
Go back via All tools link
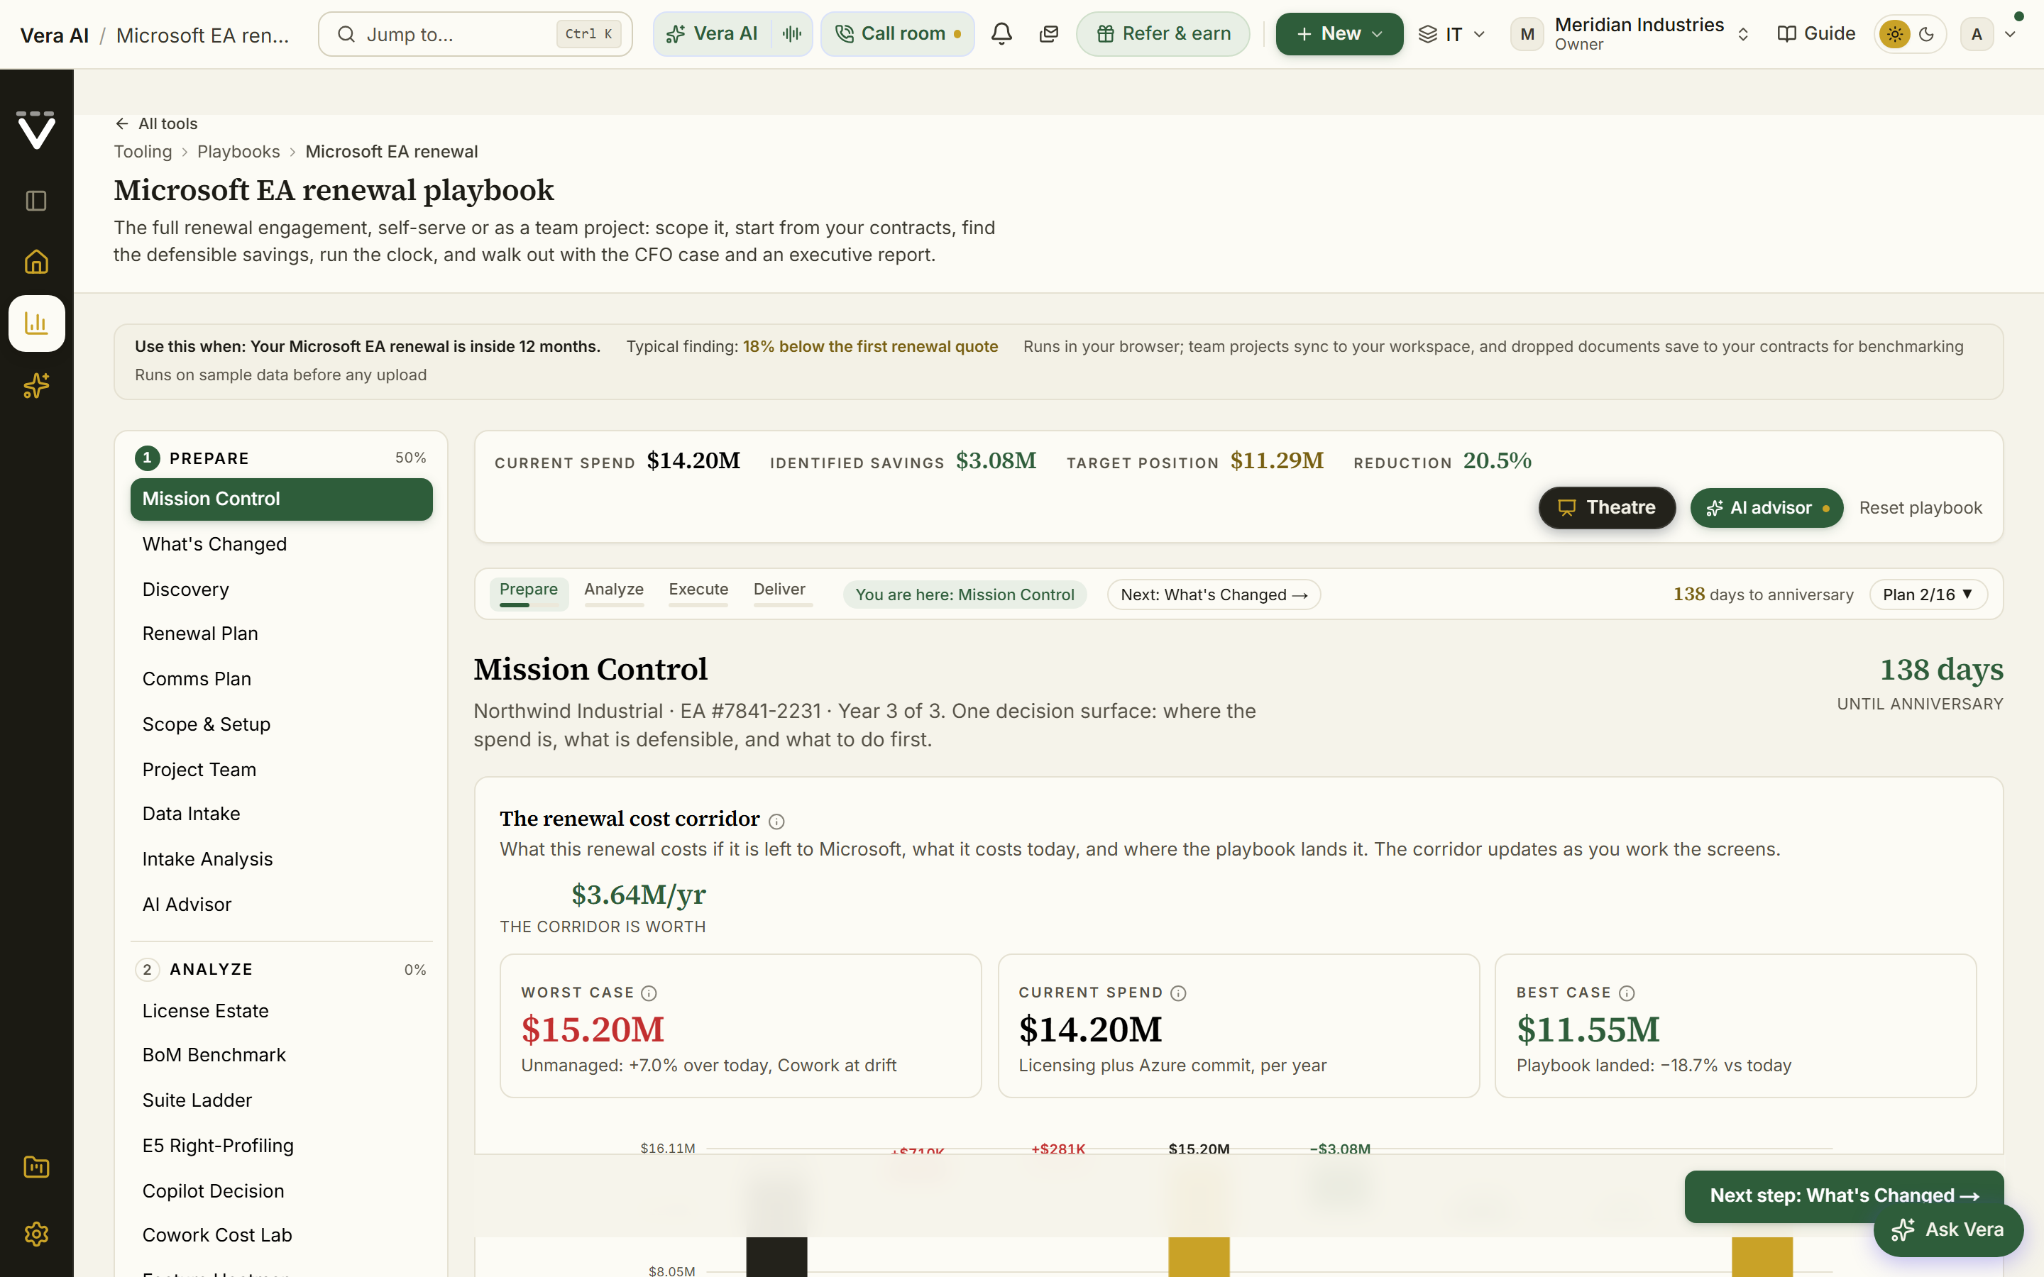coord(156,123)
